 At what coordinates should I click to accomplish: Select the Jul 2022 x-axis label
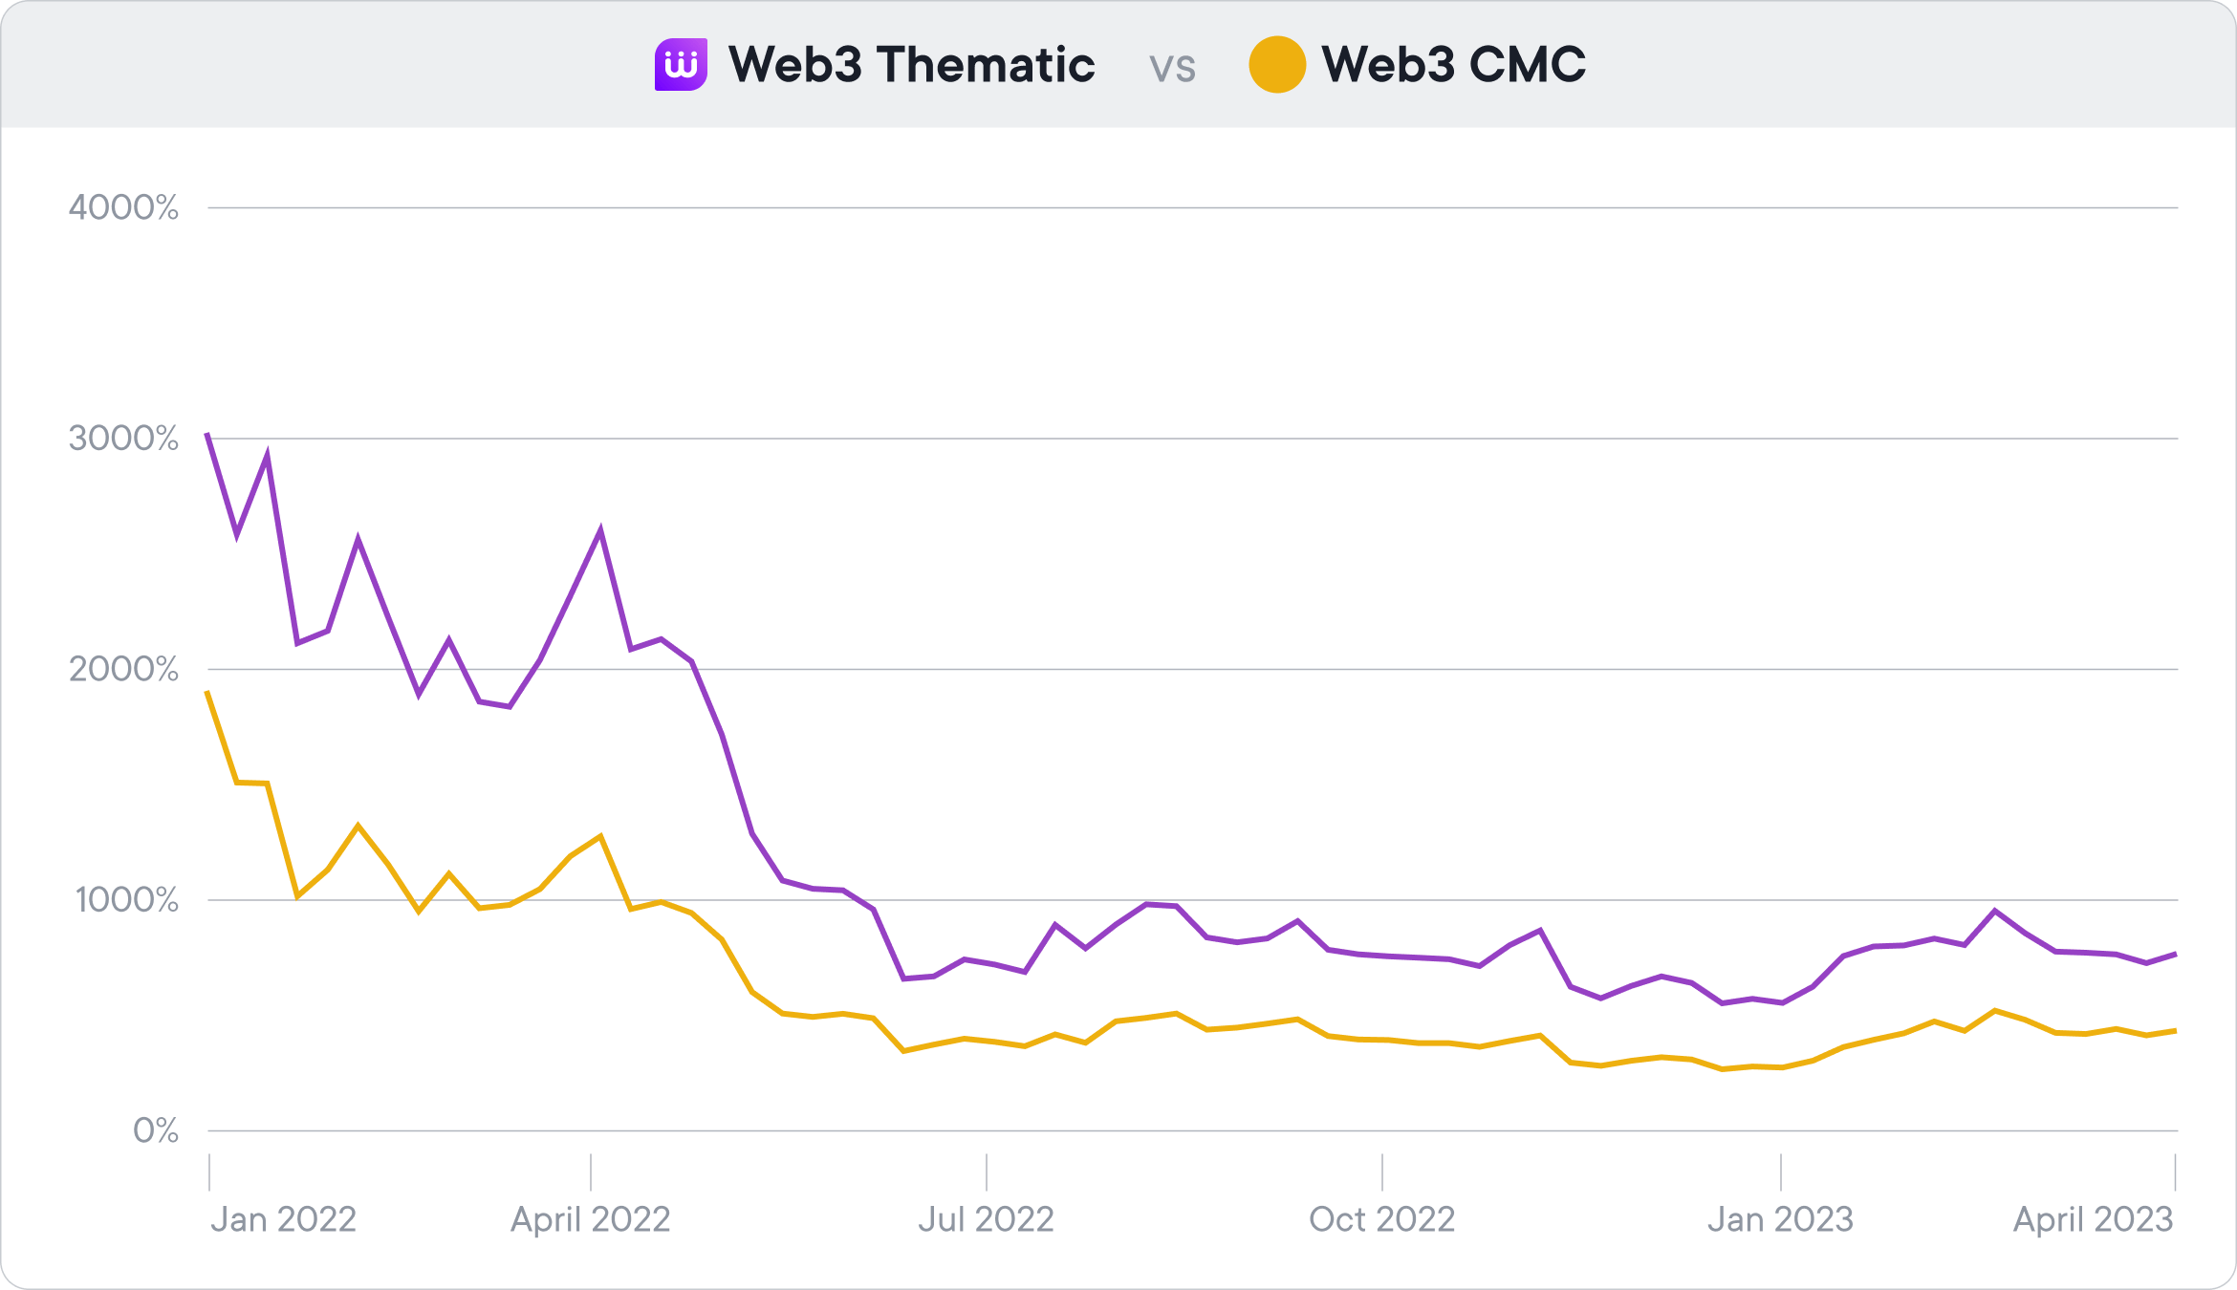[x=986, y=1219]
